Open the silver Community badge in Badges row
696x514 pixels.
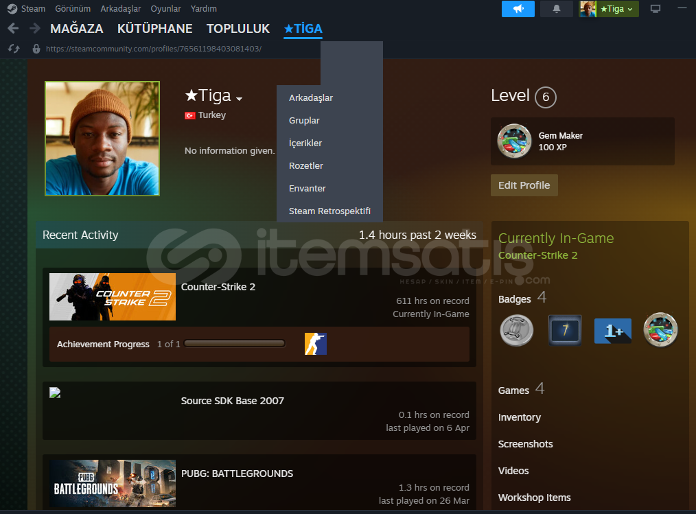tap(517, 330)
